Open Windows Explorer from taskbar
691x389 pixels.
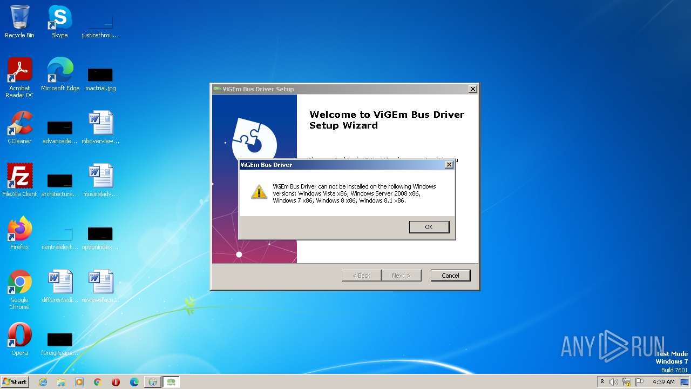click(61, 382)
